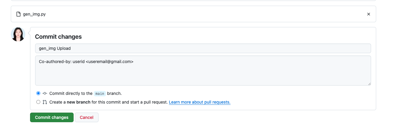
Task: Click the word Upload in the commit title
Action: click(x=64, y=48)
